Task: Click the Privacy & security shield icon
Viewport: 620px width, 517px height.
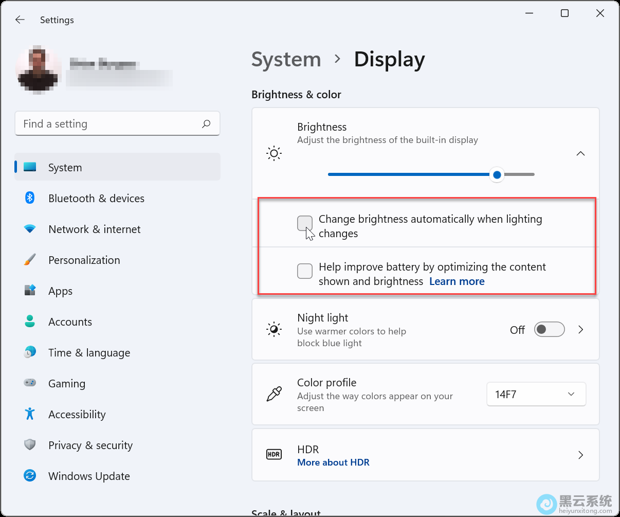Action: coord(30,445)
